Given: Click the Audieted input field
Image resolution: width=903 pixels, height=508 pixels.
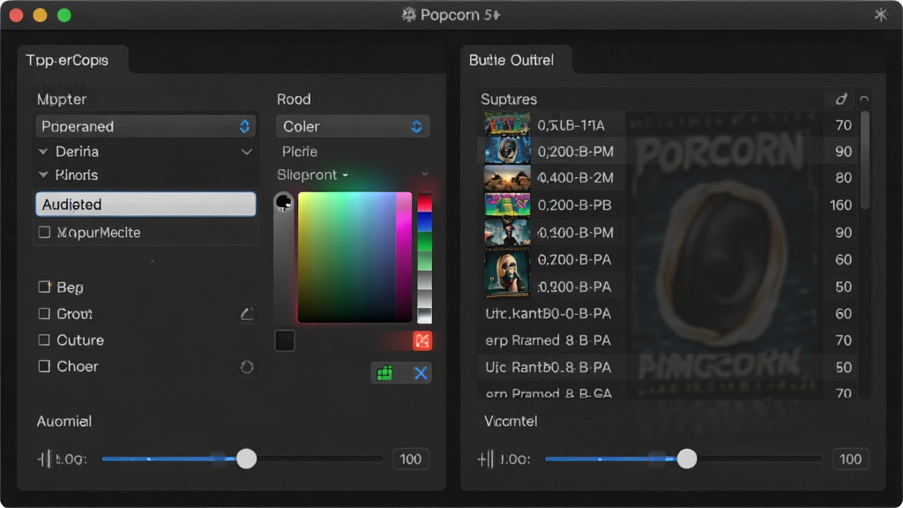Looking at the screenshot, I should coord(146,205).
